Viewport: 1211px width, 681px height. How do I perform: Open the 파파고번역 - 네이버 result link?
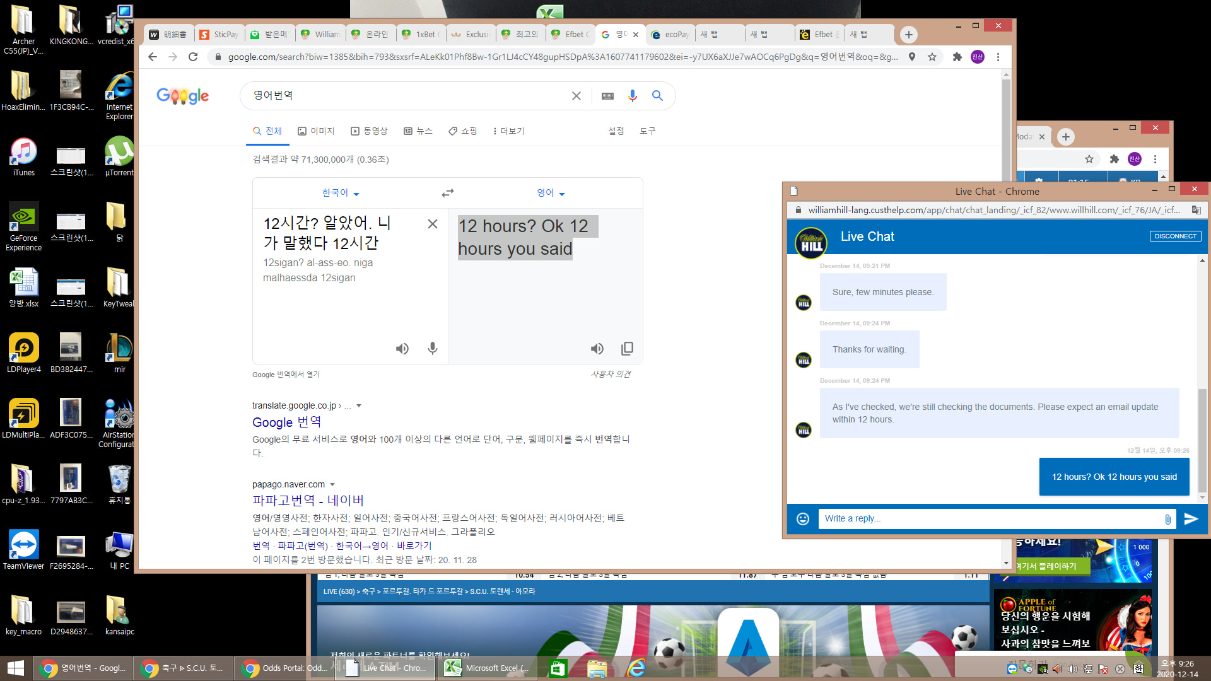(308, 500)
